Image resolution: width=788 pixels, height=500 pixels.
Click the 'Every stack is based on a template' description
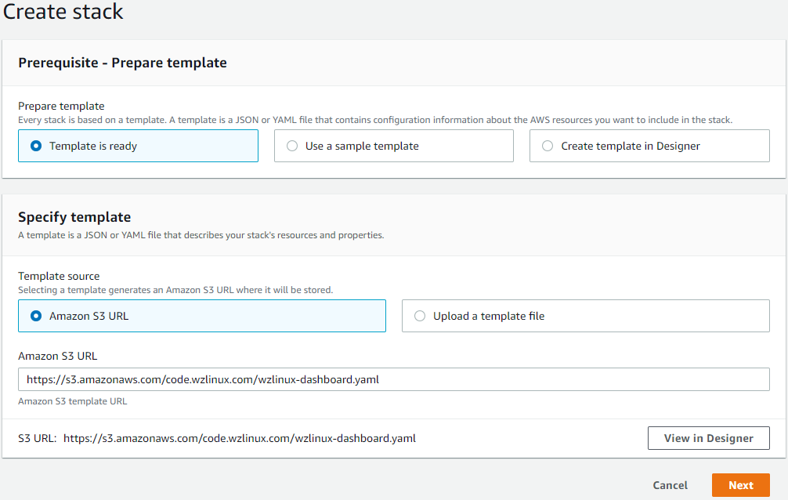(375, 120)
